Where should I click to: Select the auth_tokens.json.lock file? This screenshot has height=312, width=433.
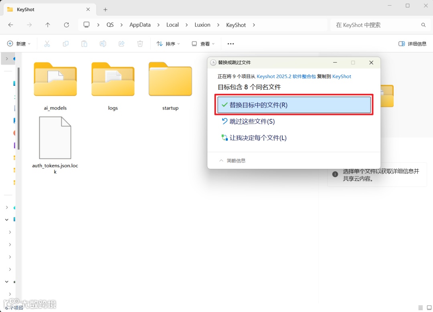coord(55,145)
